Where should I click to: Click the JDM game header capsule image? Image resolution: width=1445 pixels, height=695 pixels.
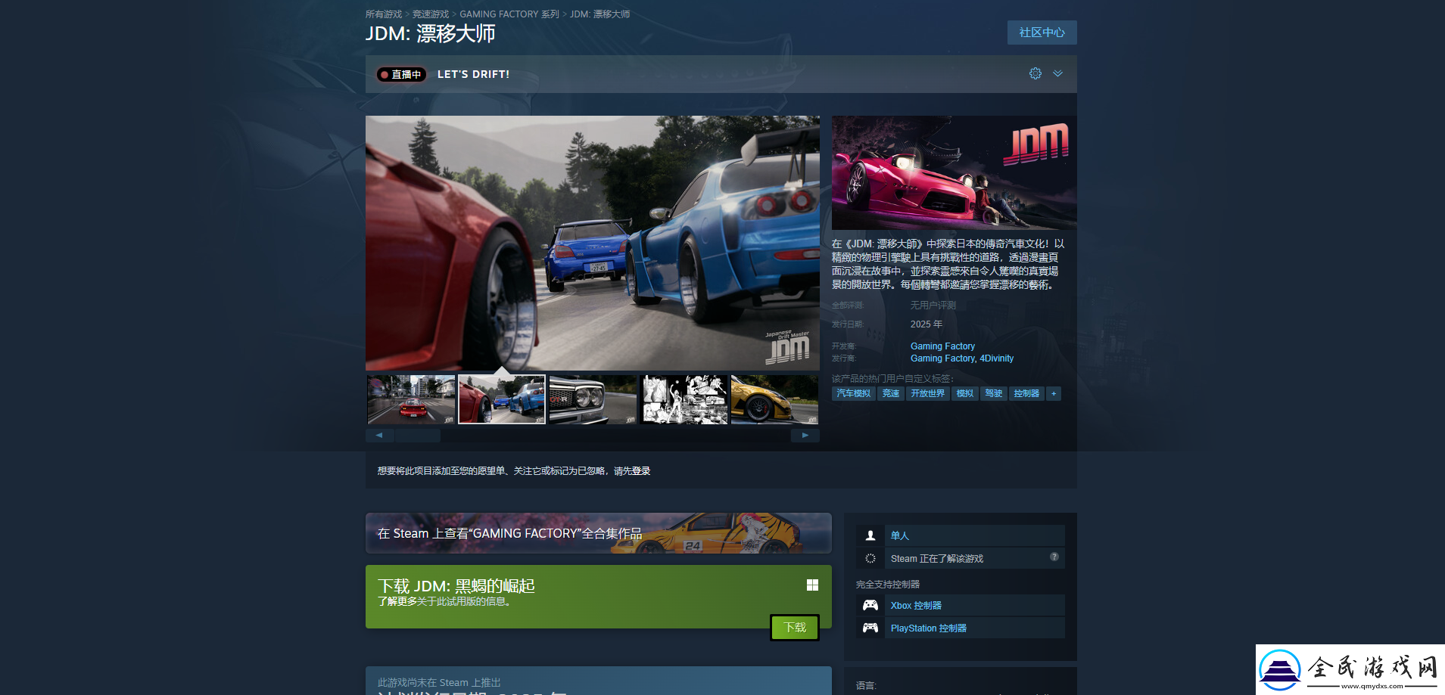[954, 172]
